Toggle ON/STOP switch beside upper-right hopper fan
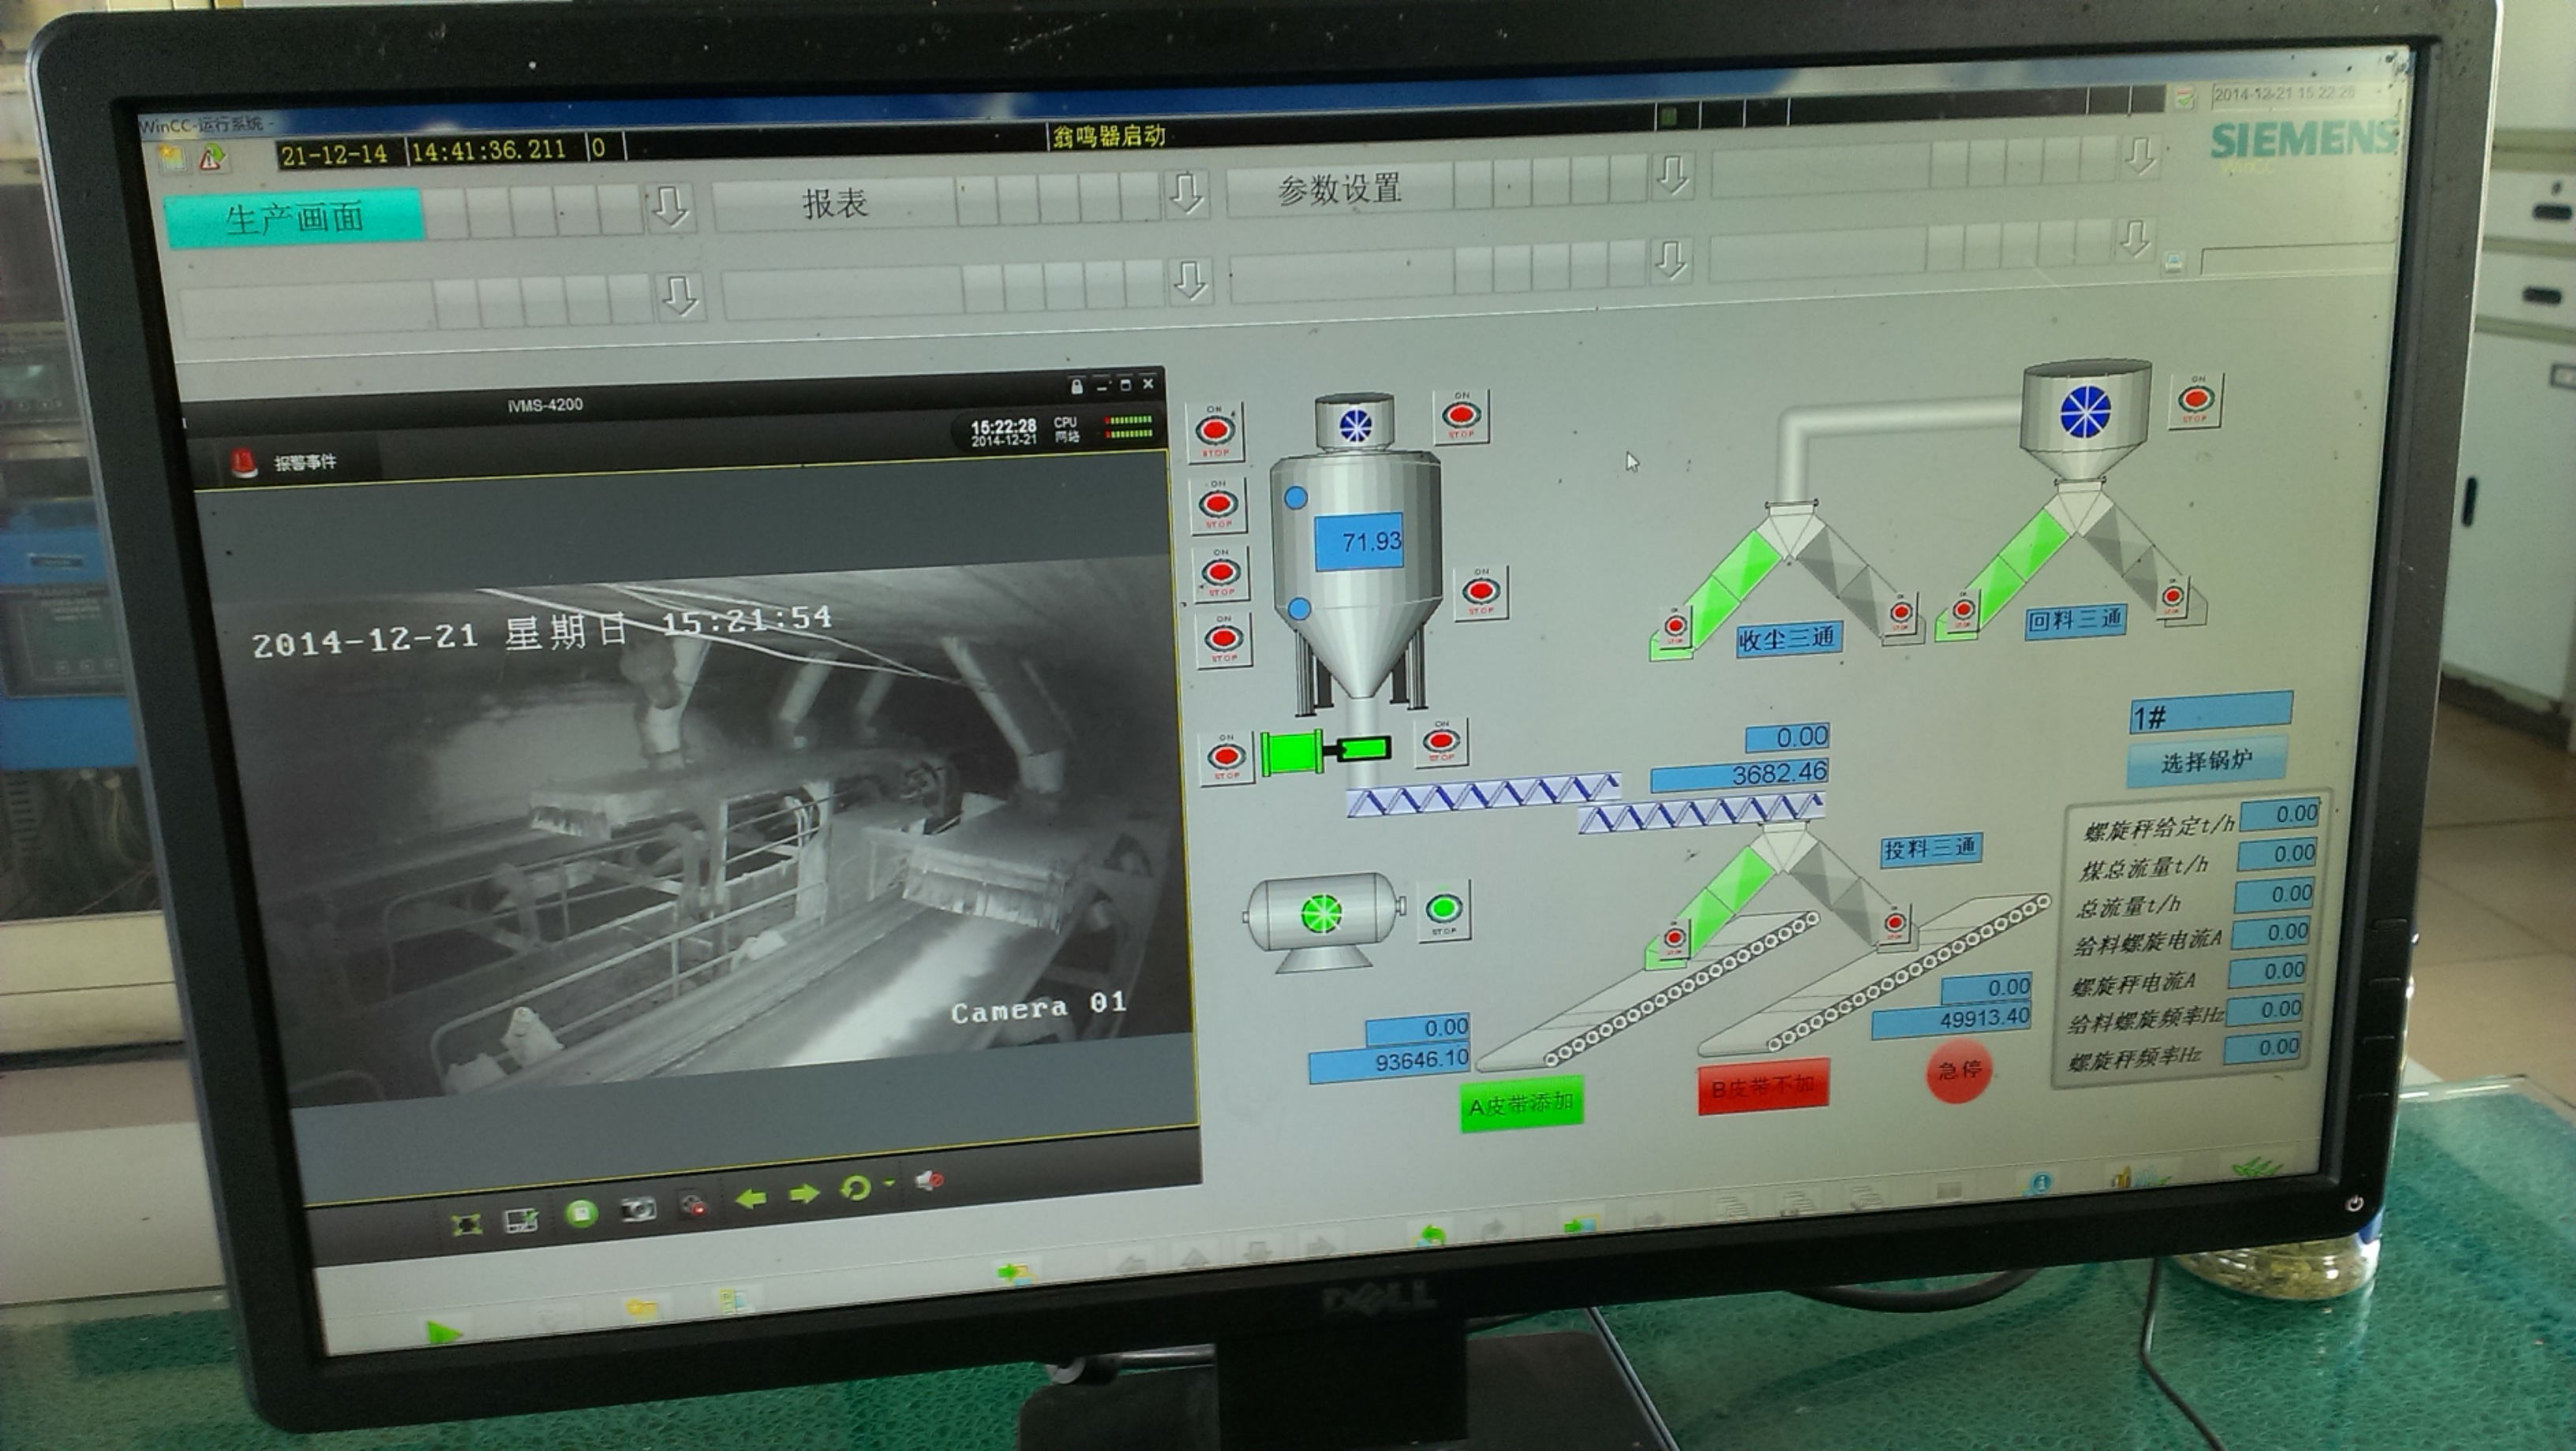The height and width of the screenshot is (1451, 2576). [x=2195, y=401]
